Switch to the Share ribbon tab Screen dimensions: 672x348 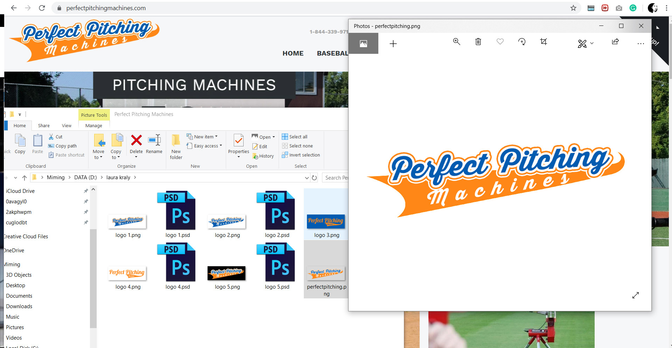click(x=44, y=126)
